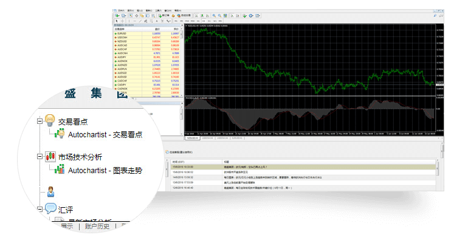Tile chart windows from toolbar
Image resolution: width=468 pixels, height=243 pixels.
click(225, 16)
